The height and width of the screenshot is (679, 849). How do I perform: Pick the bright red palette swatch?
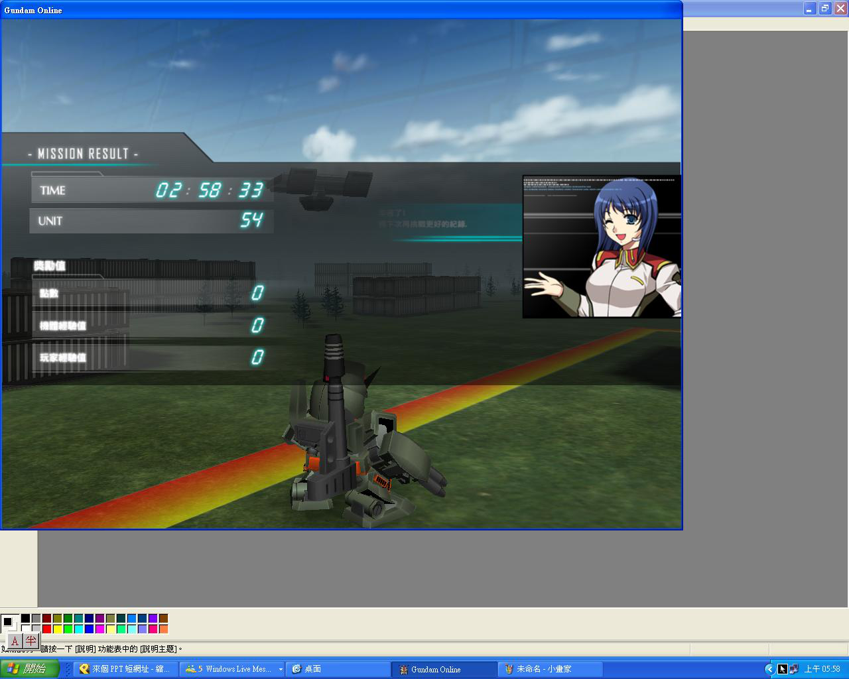click(46, 629)
